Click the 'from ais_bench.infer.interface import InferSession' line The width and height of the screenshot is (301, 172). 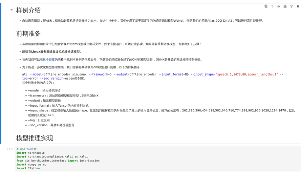click(x=58, y=161)
